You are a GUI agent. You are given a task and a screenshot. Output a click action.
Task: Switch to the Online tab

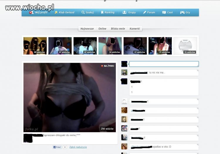click(x=102, y=29)
